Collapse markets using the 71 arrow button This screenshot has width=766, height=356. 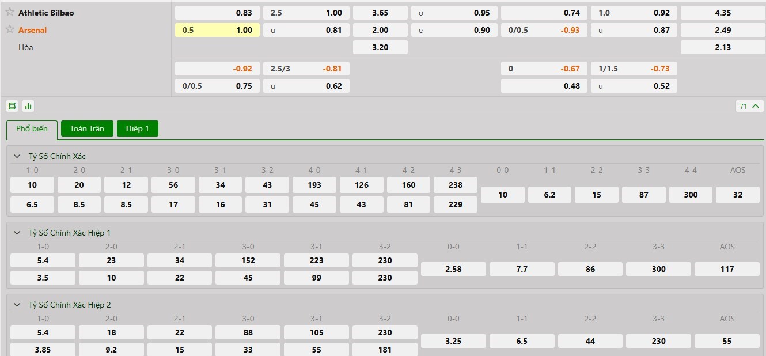tap(750, 106)
